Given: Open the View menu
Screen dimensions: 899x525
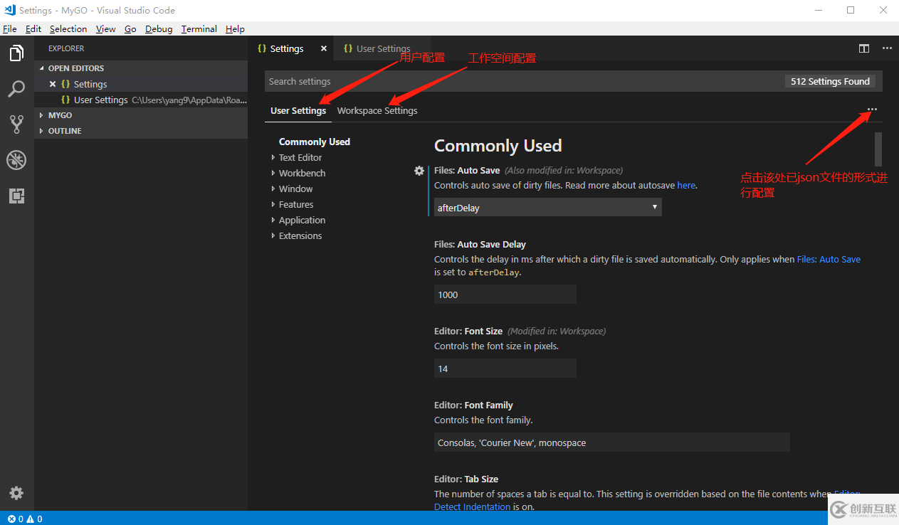Looking at the screenshot, I should pos(105,28).
